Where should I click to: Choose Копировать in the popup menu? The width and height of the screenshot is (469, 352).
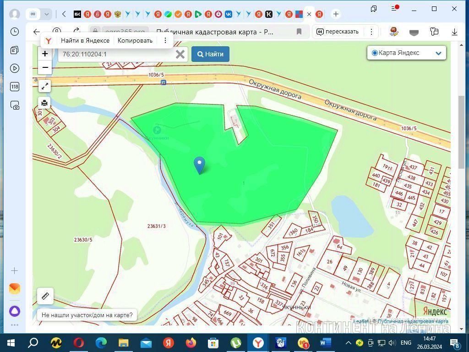[x=135, y=40]
